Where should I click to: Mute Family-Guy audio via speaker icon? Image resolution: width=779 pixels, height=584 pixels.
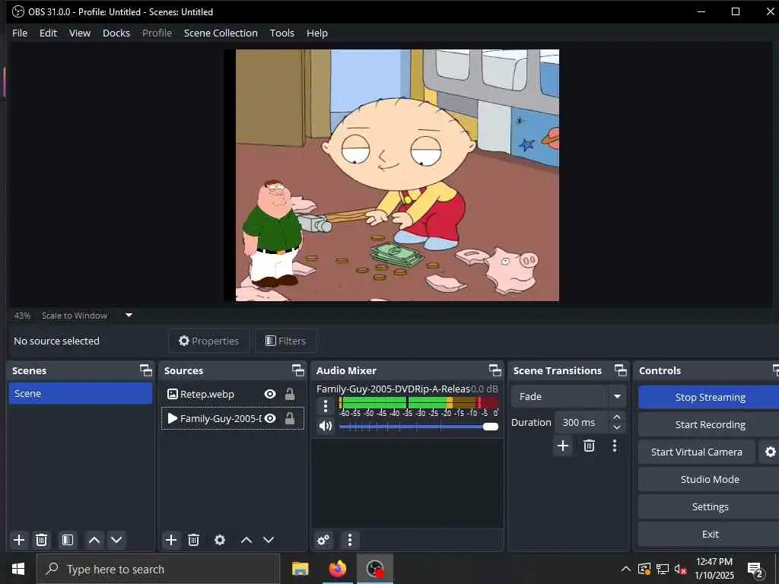tap(326, 426)
